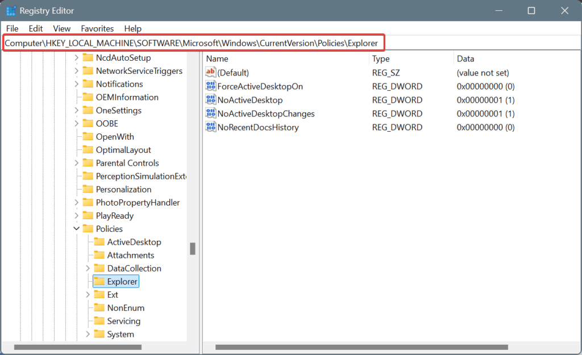582x355 pixels.
Task: Click the ActiveDesktop folder icon
Action: coord(99,242)
